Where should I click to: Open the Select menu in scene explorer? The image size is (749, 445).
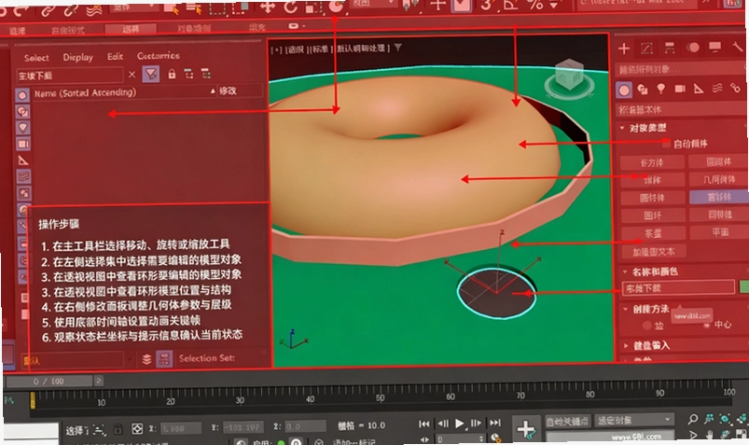coord(36,58)
